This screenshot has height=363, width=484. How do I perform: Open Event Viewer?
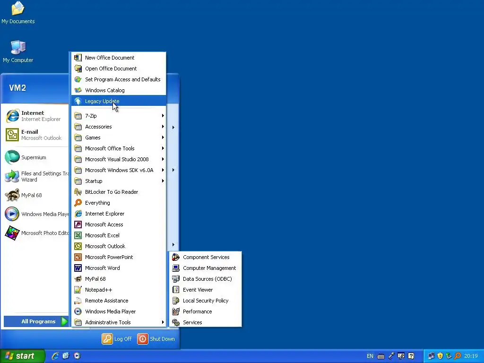coord(206,290)
